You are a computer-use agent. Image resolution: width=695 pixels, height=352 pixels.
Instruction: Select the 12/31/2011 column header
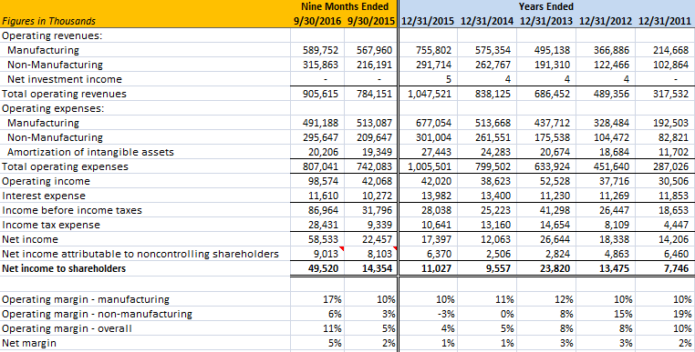(664, 21)
